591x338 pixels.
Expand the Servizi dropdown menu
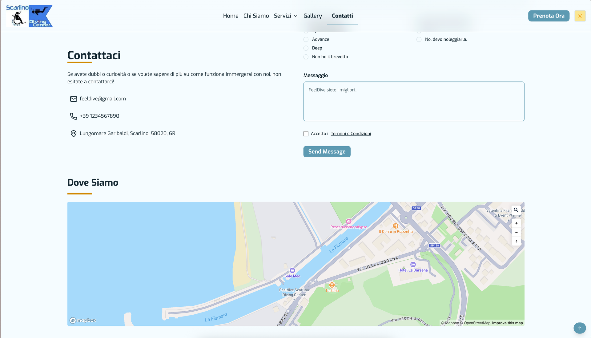tap(285, 16)
